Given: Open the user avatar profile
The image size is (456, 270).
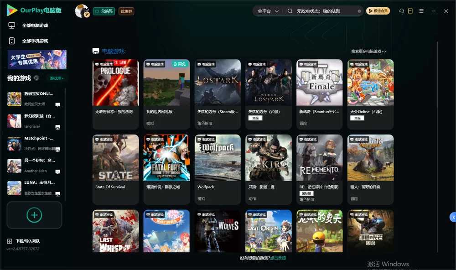Looking at the screenshot, I should click(82, 11).
